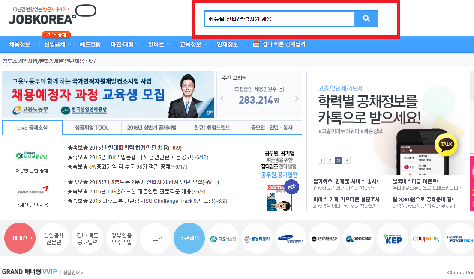Go to banner slide 4
This screenshot has width=474, height=279.
tap(347, 160)
